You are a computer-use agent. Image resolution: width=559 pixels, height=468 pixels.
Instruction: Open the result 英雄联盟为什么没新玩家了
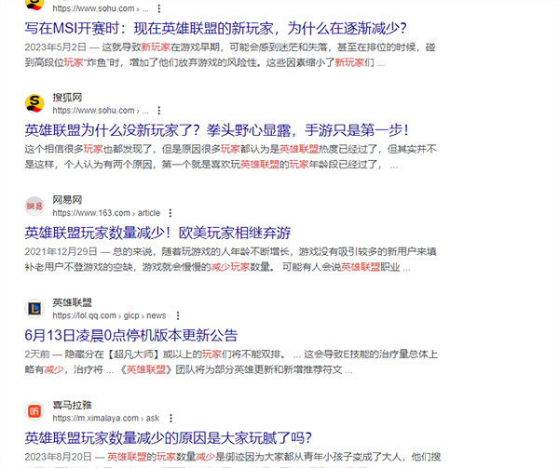(217, 130)
